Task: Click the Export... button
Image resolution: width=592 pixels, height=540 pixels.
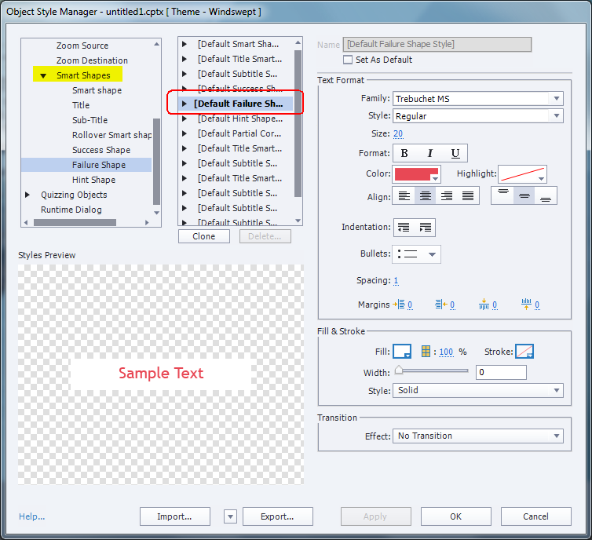Action: click(277, 516)
